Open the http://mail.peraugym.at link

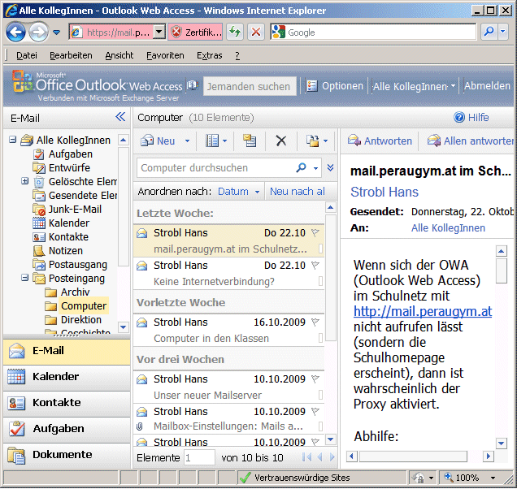(422, 311)
